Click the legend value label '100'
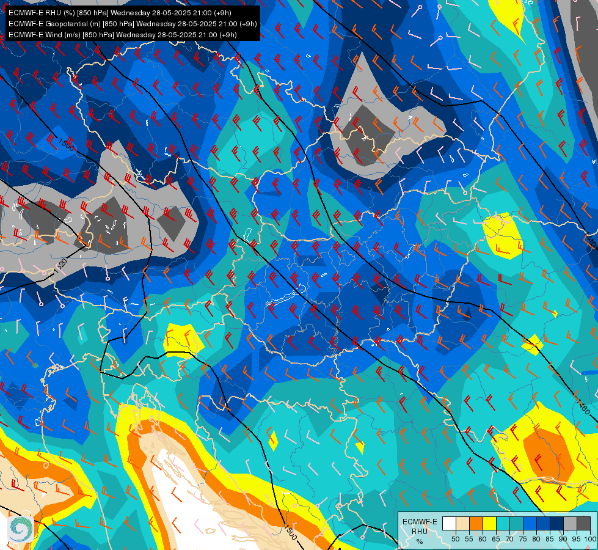598x550 pixels. [x=591, y=539]
